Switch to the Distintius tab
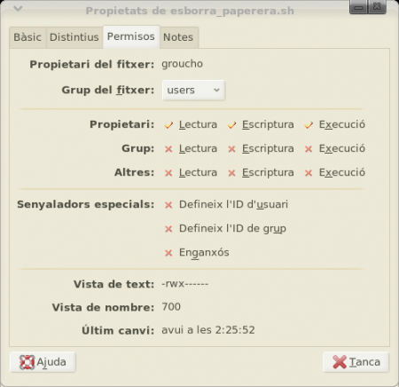The image size is (399, 387). coord(74,37)
